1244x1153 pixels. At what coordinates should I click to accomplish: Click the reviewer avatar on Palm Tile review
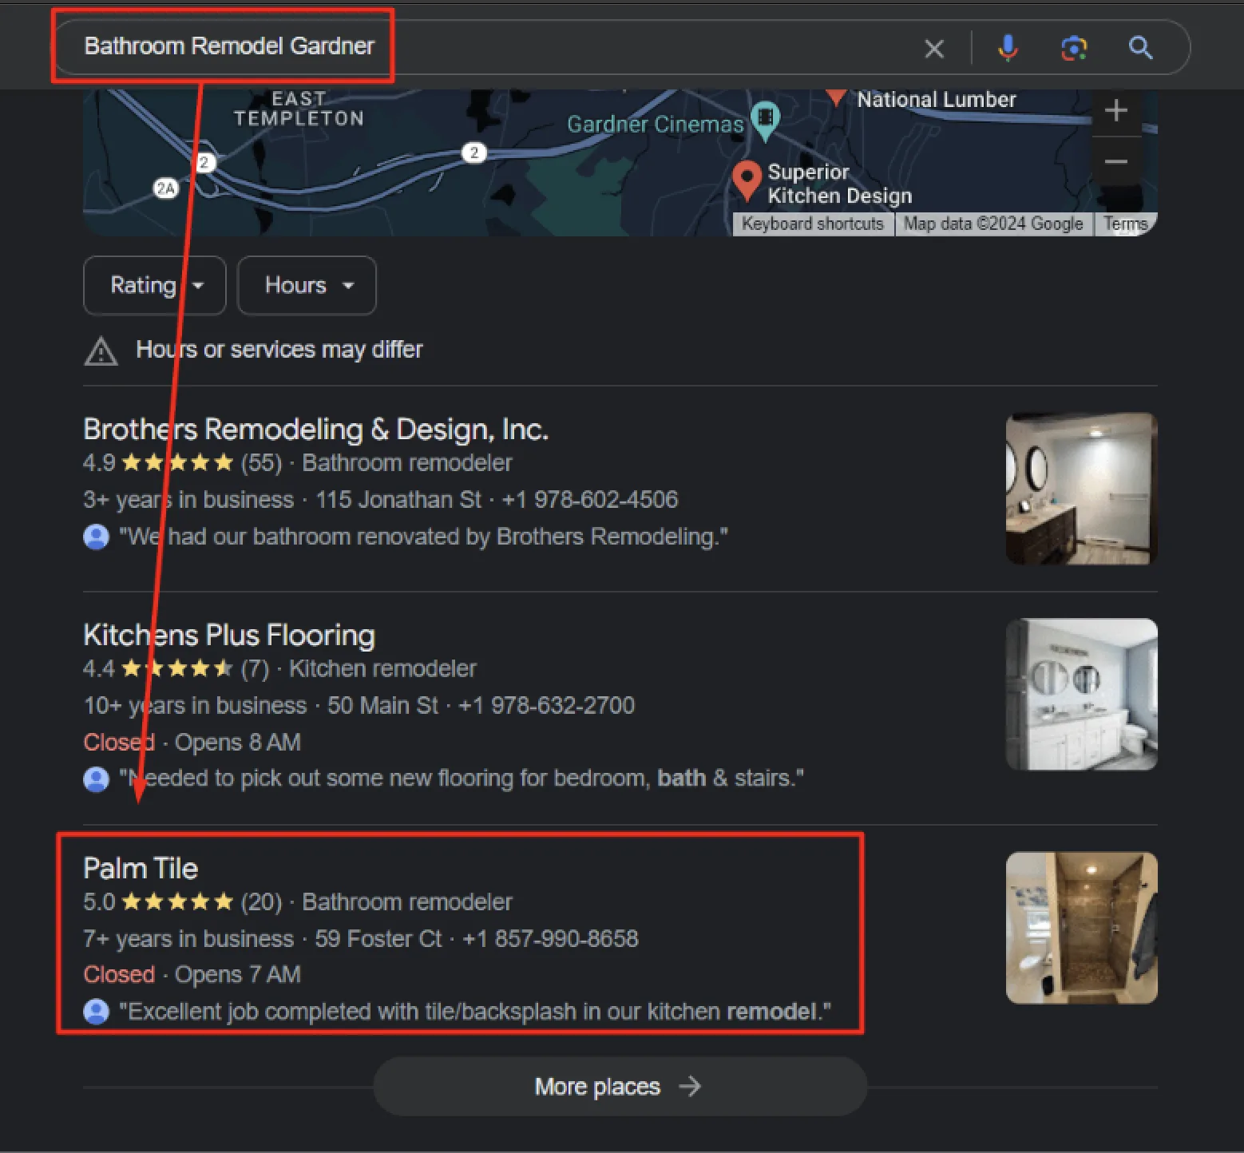click(x=96, y=1012)
